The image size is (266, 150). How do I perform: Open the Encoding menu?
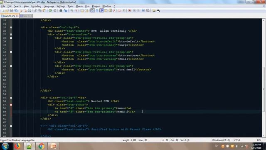click(36, 6)
